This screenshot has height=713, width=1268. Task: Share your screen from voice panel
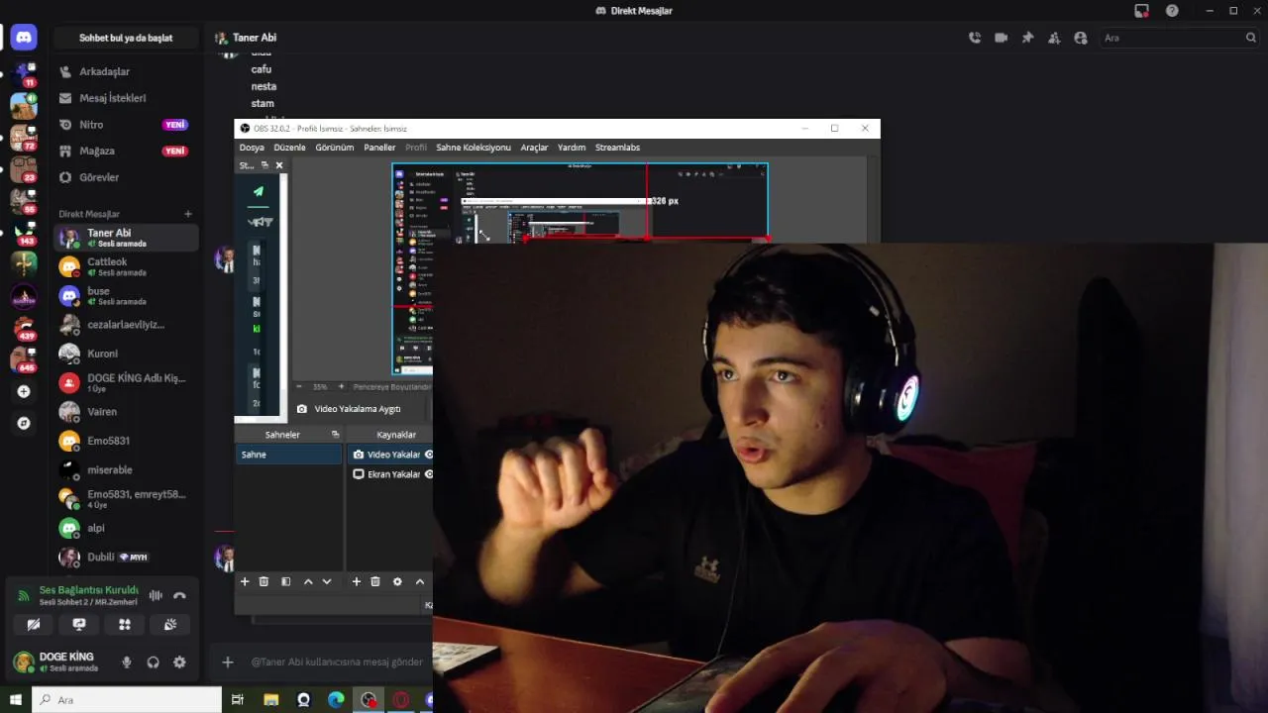pos(79,625)
